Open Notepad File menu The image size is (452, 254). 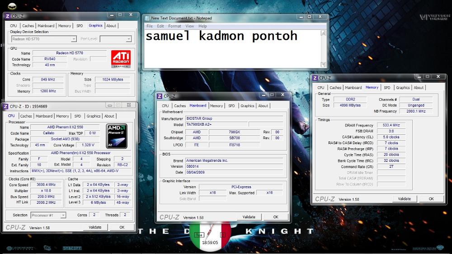150,26
